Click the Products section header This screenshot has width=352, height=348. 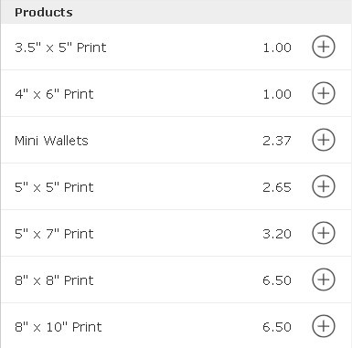pos(44,12)
